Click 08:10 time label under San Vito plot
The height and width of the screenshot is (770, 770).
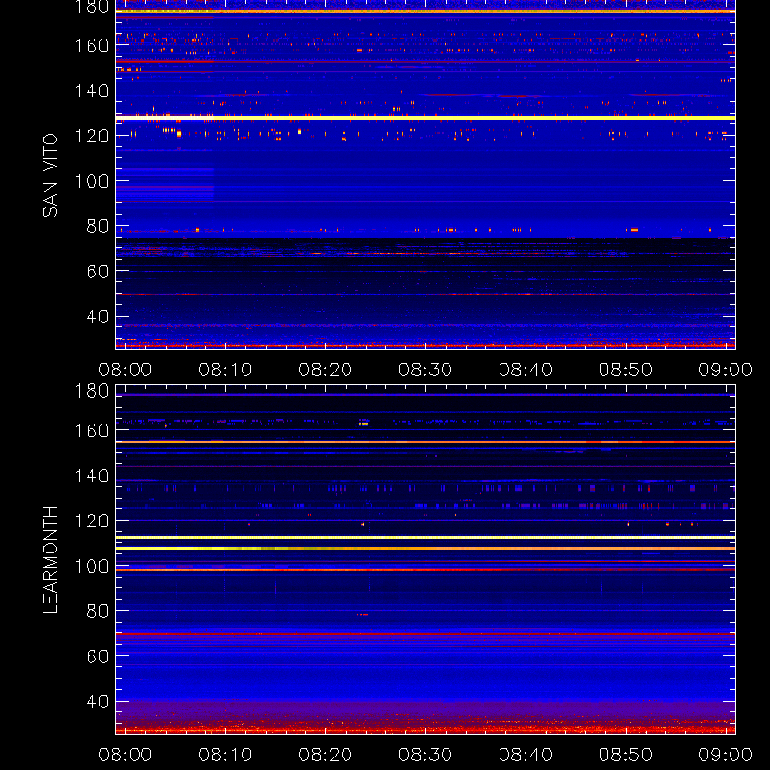pos(225,370)
